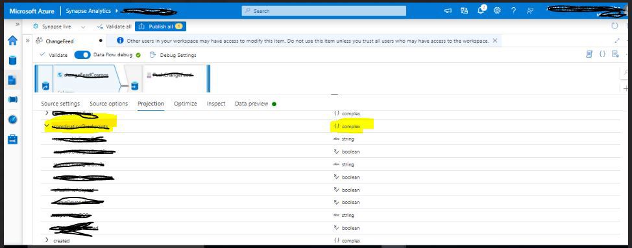
Task: Open the notifications bell
Action: point(481,11)
